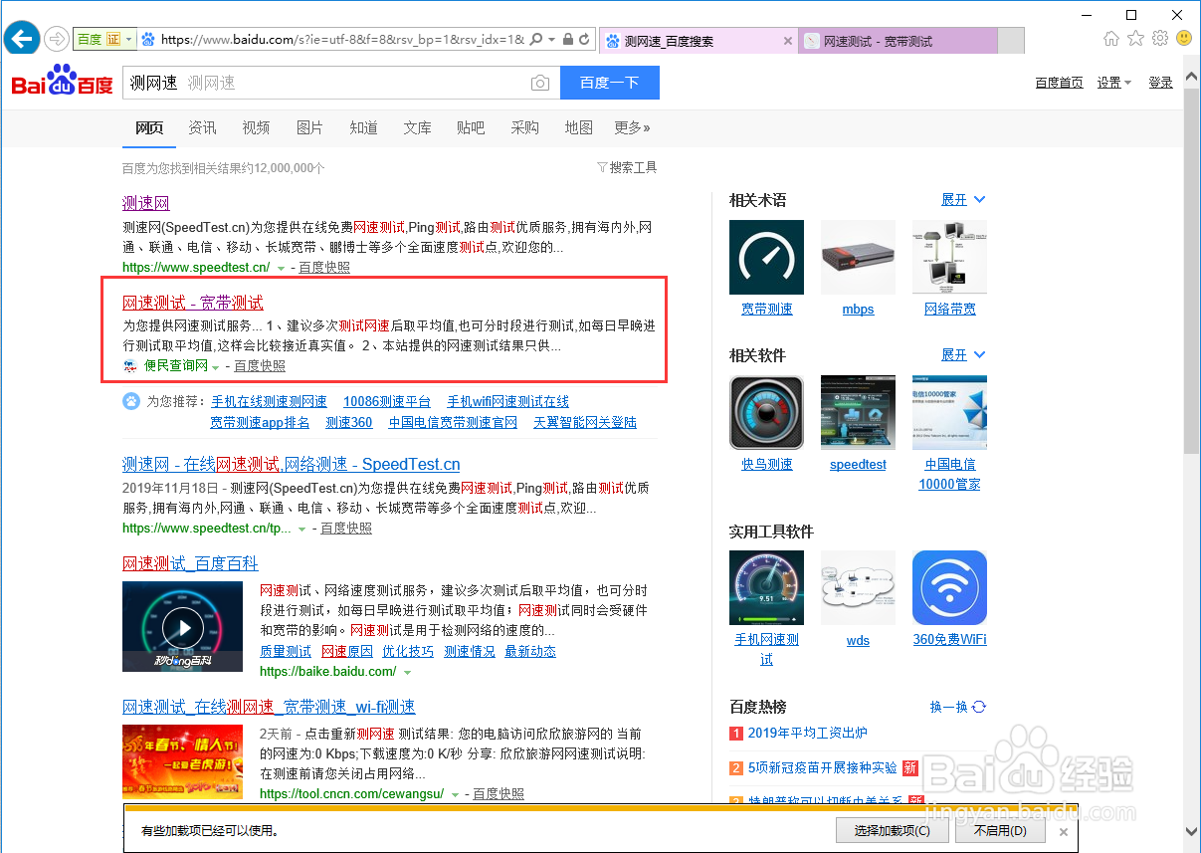This screenshot has width=1201, height=853.
Task: Open 宽带测速 speedometer thumbnail
Action: coord(766,258)
